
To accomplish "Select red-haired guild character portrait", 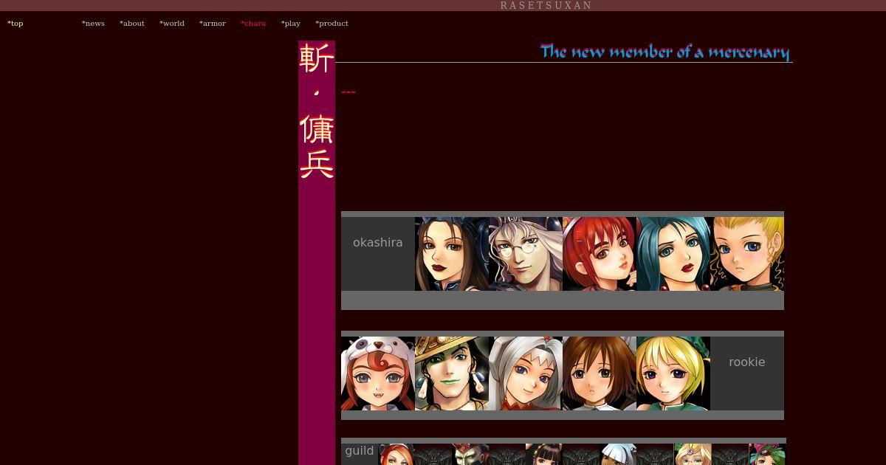I will (396, 455).
